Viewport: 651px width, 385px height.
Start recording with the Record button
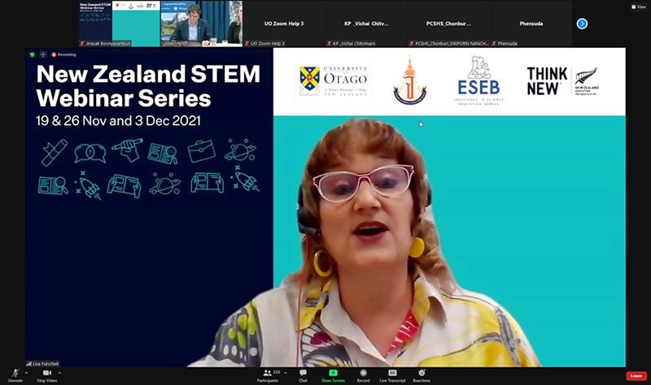coord(363,374)
